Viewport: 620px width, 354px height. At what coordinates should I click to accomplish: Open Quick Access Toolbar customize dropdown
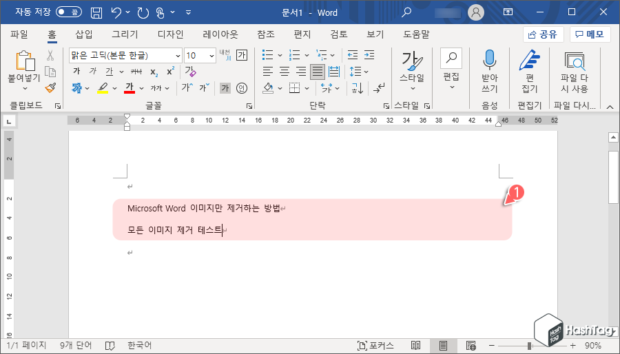(188, 12)
